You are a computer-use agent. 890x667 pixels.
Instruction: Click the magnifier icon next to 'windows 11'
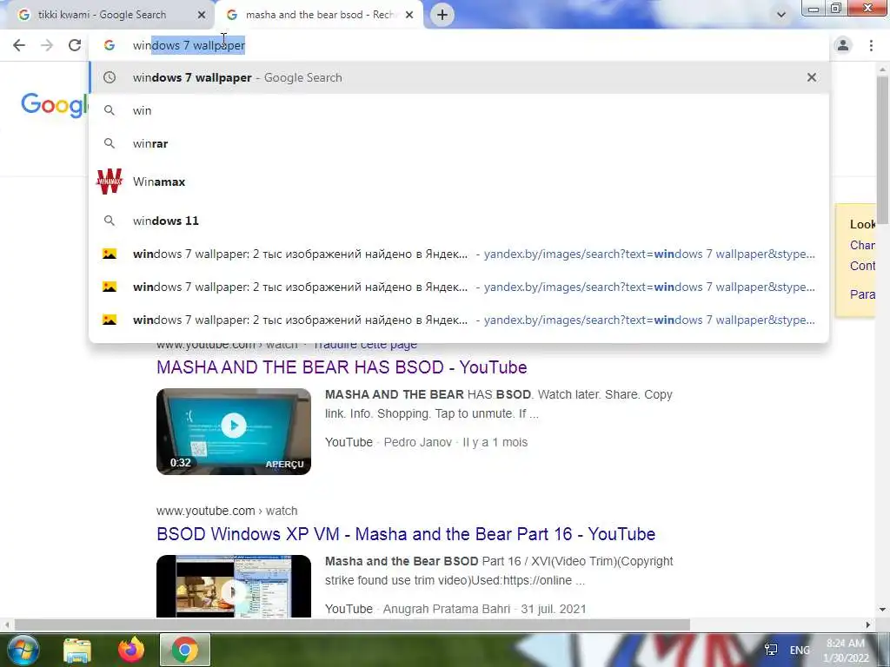109,221
